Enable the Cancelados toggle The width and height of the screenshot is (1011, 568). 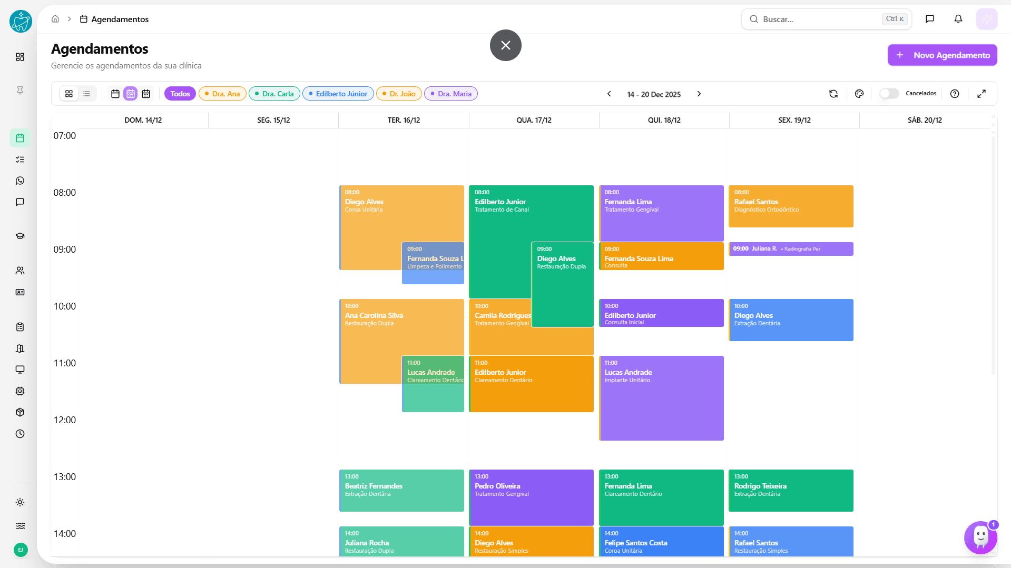[889, 93]
